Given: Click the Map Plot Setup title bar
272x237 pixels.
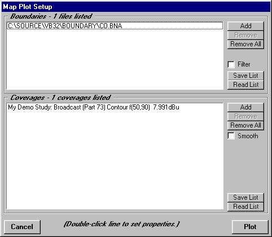Looking at the screenshot, I should pos(136,7).
